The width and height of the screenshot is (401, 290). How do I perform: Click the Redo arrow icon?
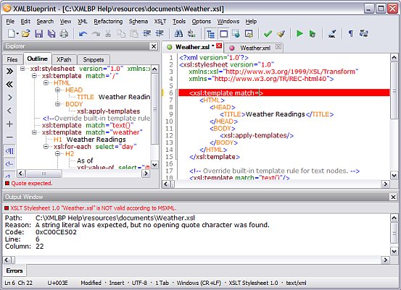[96, 34]
